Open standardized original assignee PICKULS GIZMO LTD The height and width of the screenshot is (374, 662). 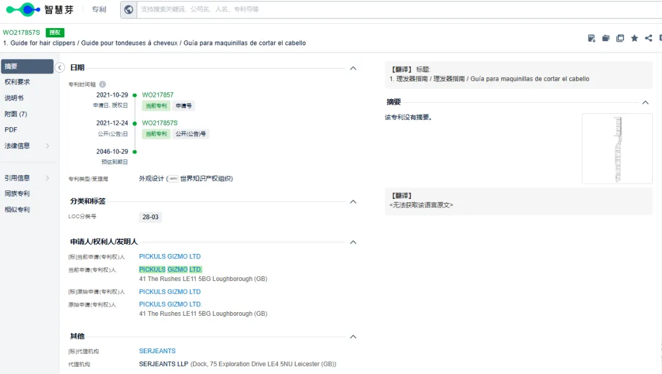pyautogui.click(x=170, y=292)
